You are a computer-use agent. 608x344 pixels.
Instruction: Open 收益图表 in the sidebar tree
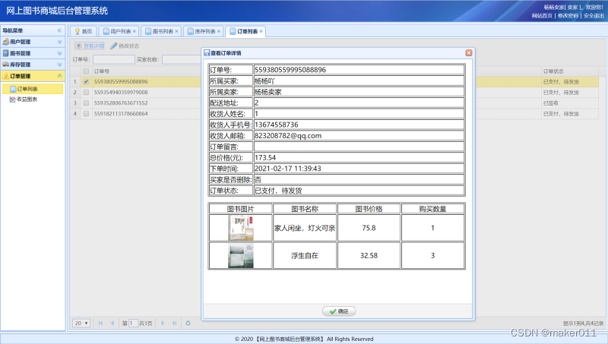tap(27, 99)
